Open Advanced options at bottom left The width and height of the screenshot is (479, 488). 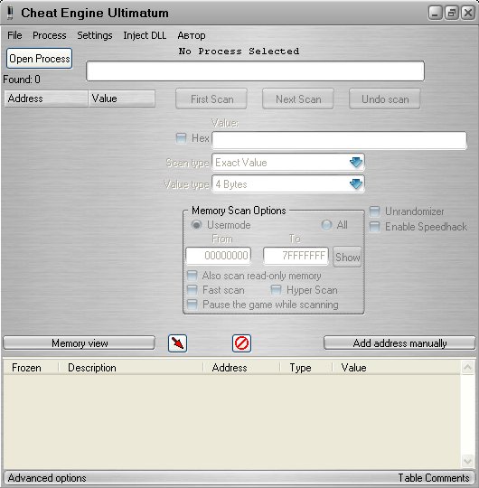click(47, 478)
